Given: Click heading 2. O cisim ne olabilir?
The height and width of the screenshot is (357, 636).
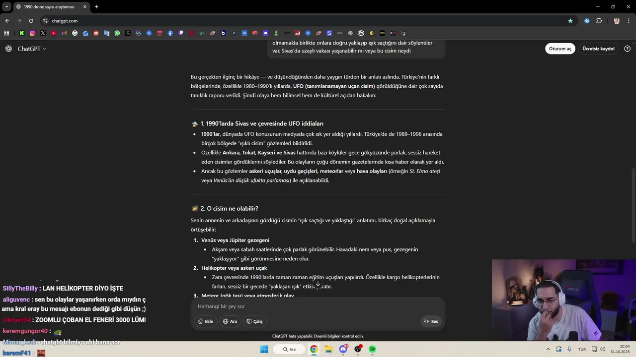Looking at the screenshot, I should 229,208.
